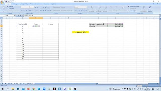Toggle Underline formatting
The width and height of the screenshot is (161, 91).
(x=26, y=10)
